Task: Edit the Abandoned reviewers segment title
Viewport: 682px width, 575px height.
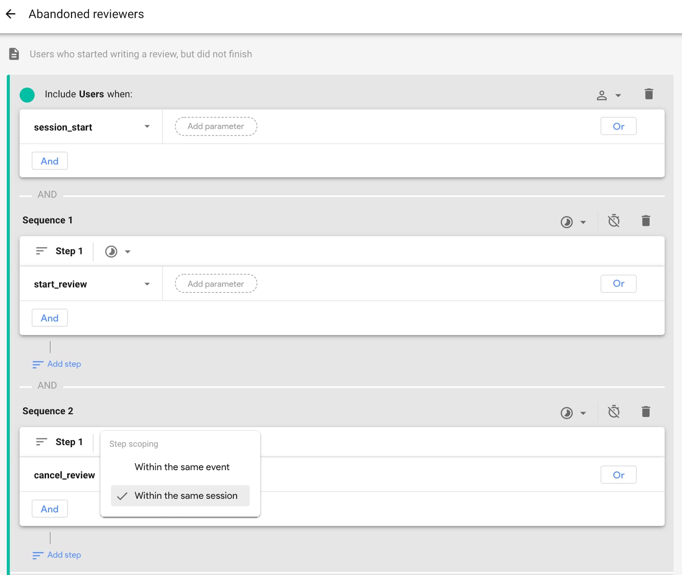Action: coord(86,14)
